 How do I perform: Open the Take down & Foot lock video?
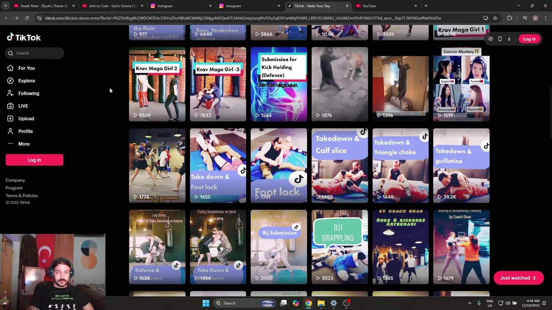[218, 166]
